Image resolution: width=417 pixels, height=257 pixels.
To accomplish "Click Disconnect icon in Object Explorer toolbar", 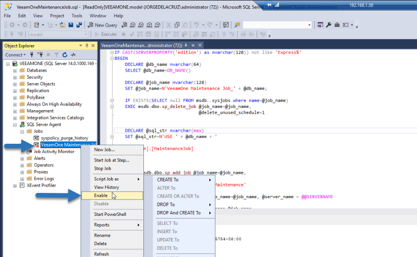I will pos(40,55).
